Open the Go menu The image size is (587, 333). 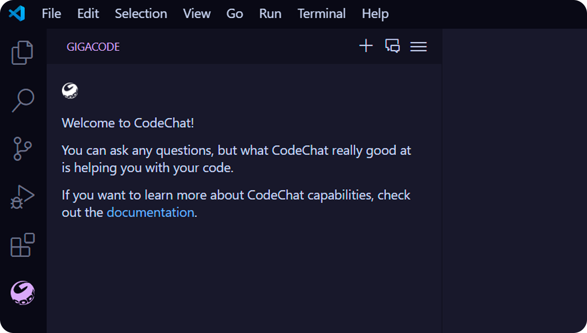235,14
